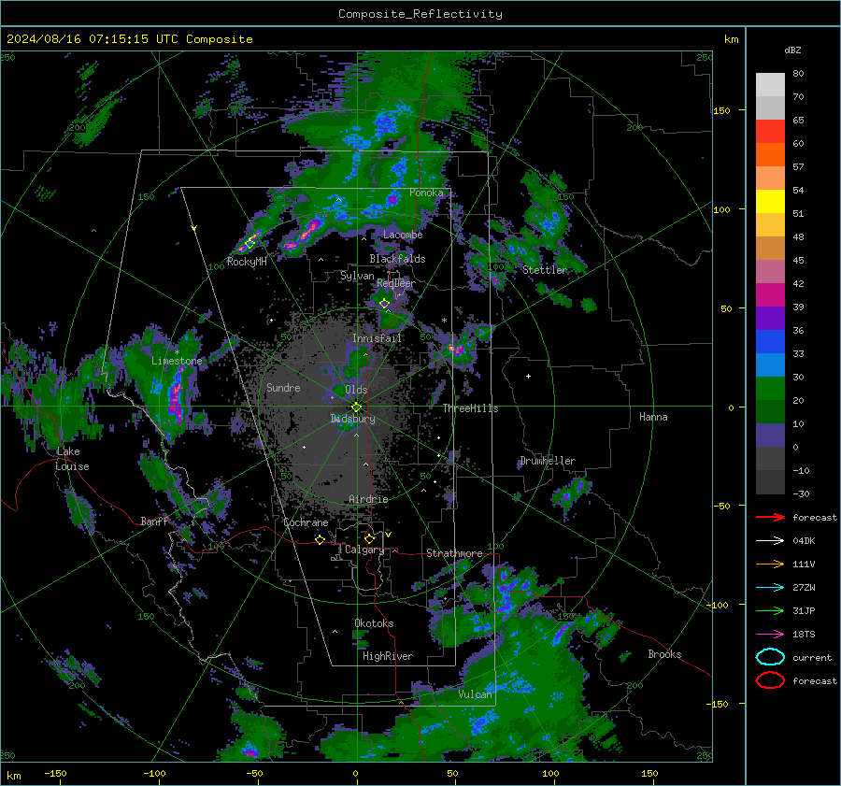Click the RedDeer label
The height and width of the screenshot is (786, 841).
tap(396, 283)
